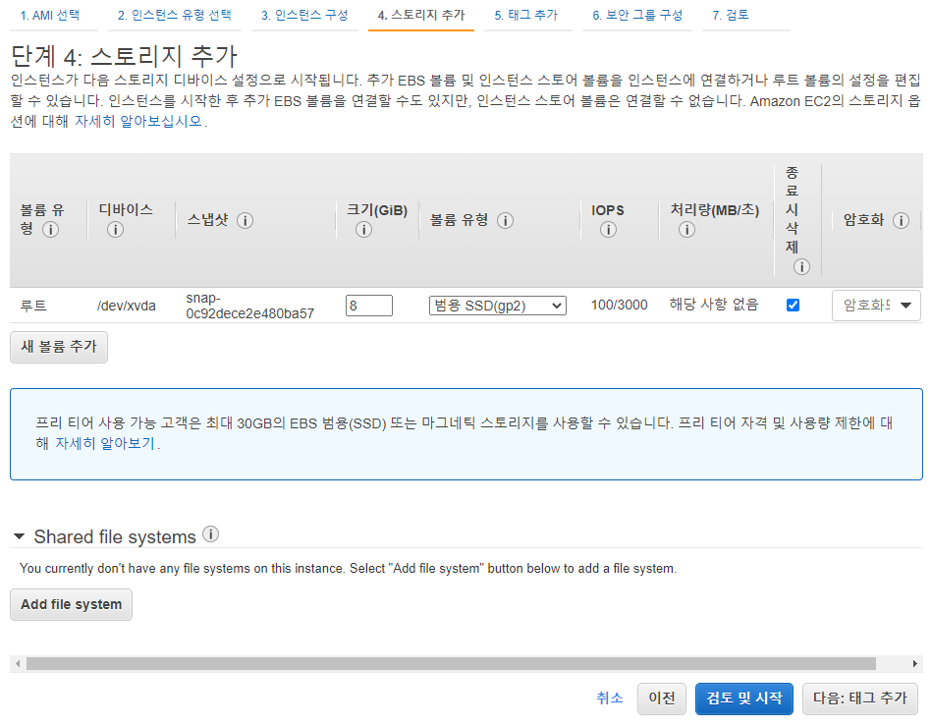Open 자세히 알아보십시오 link in description
The image size is (931, 727).
138,121
